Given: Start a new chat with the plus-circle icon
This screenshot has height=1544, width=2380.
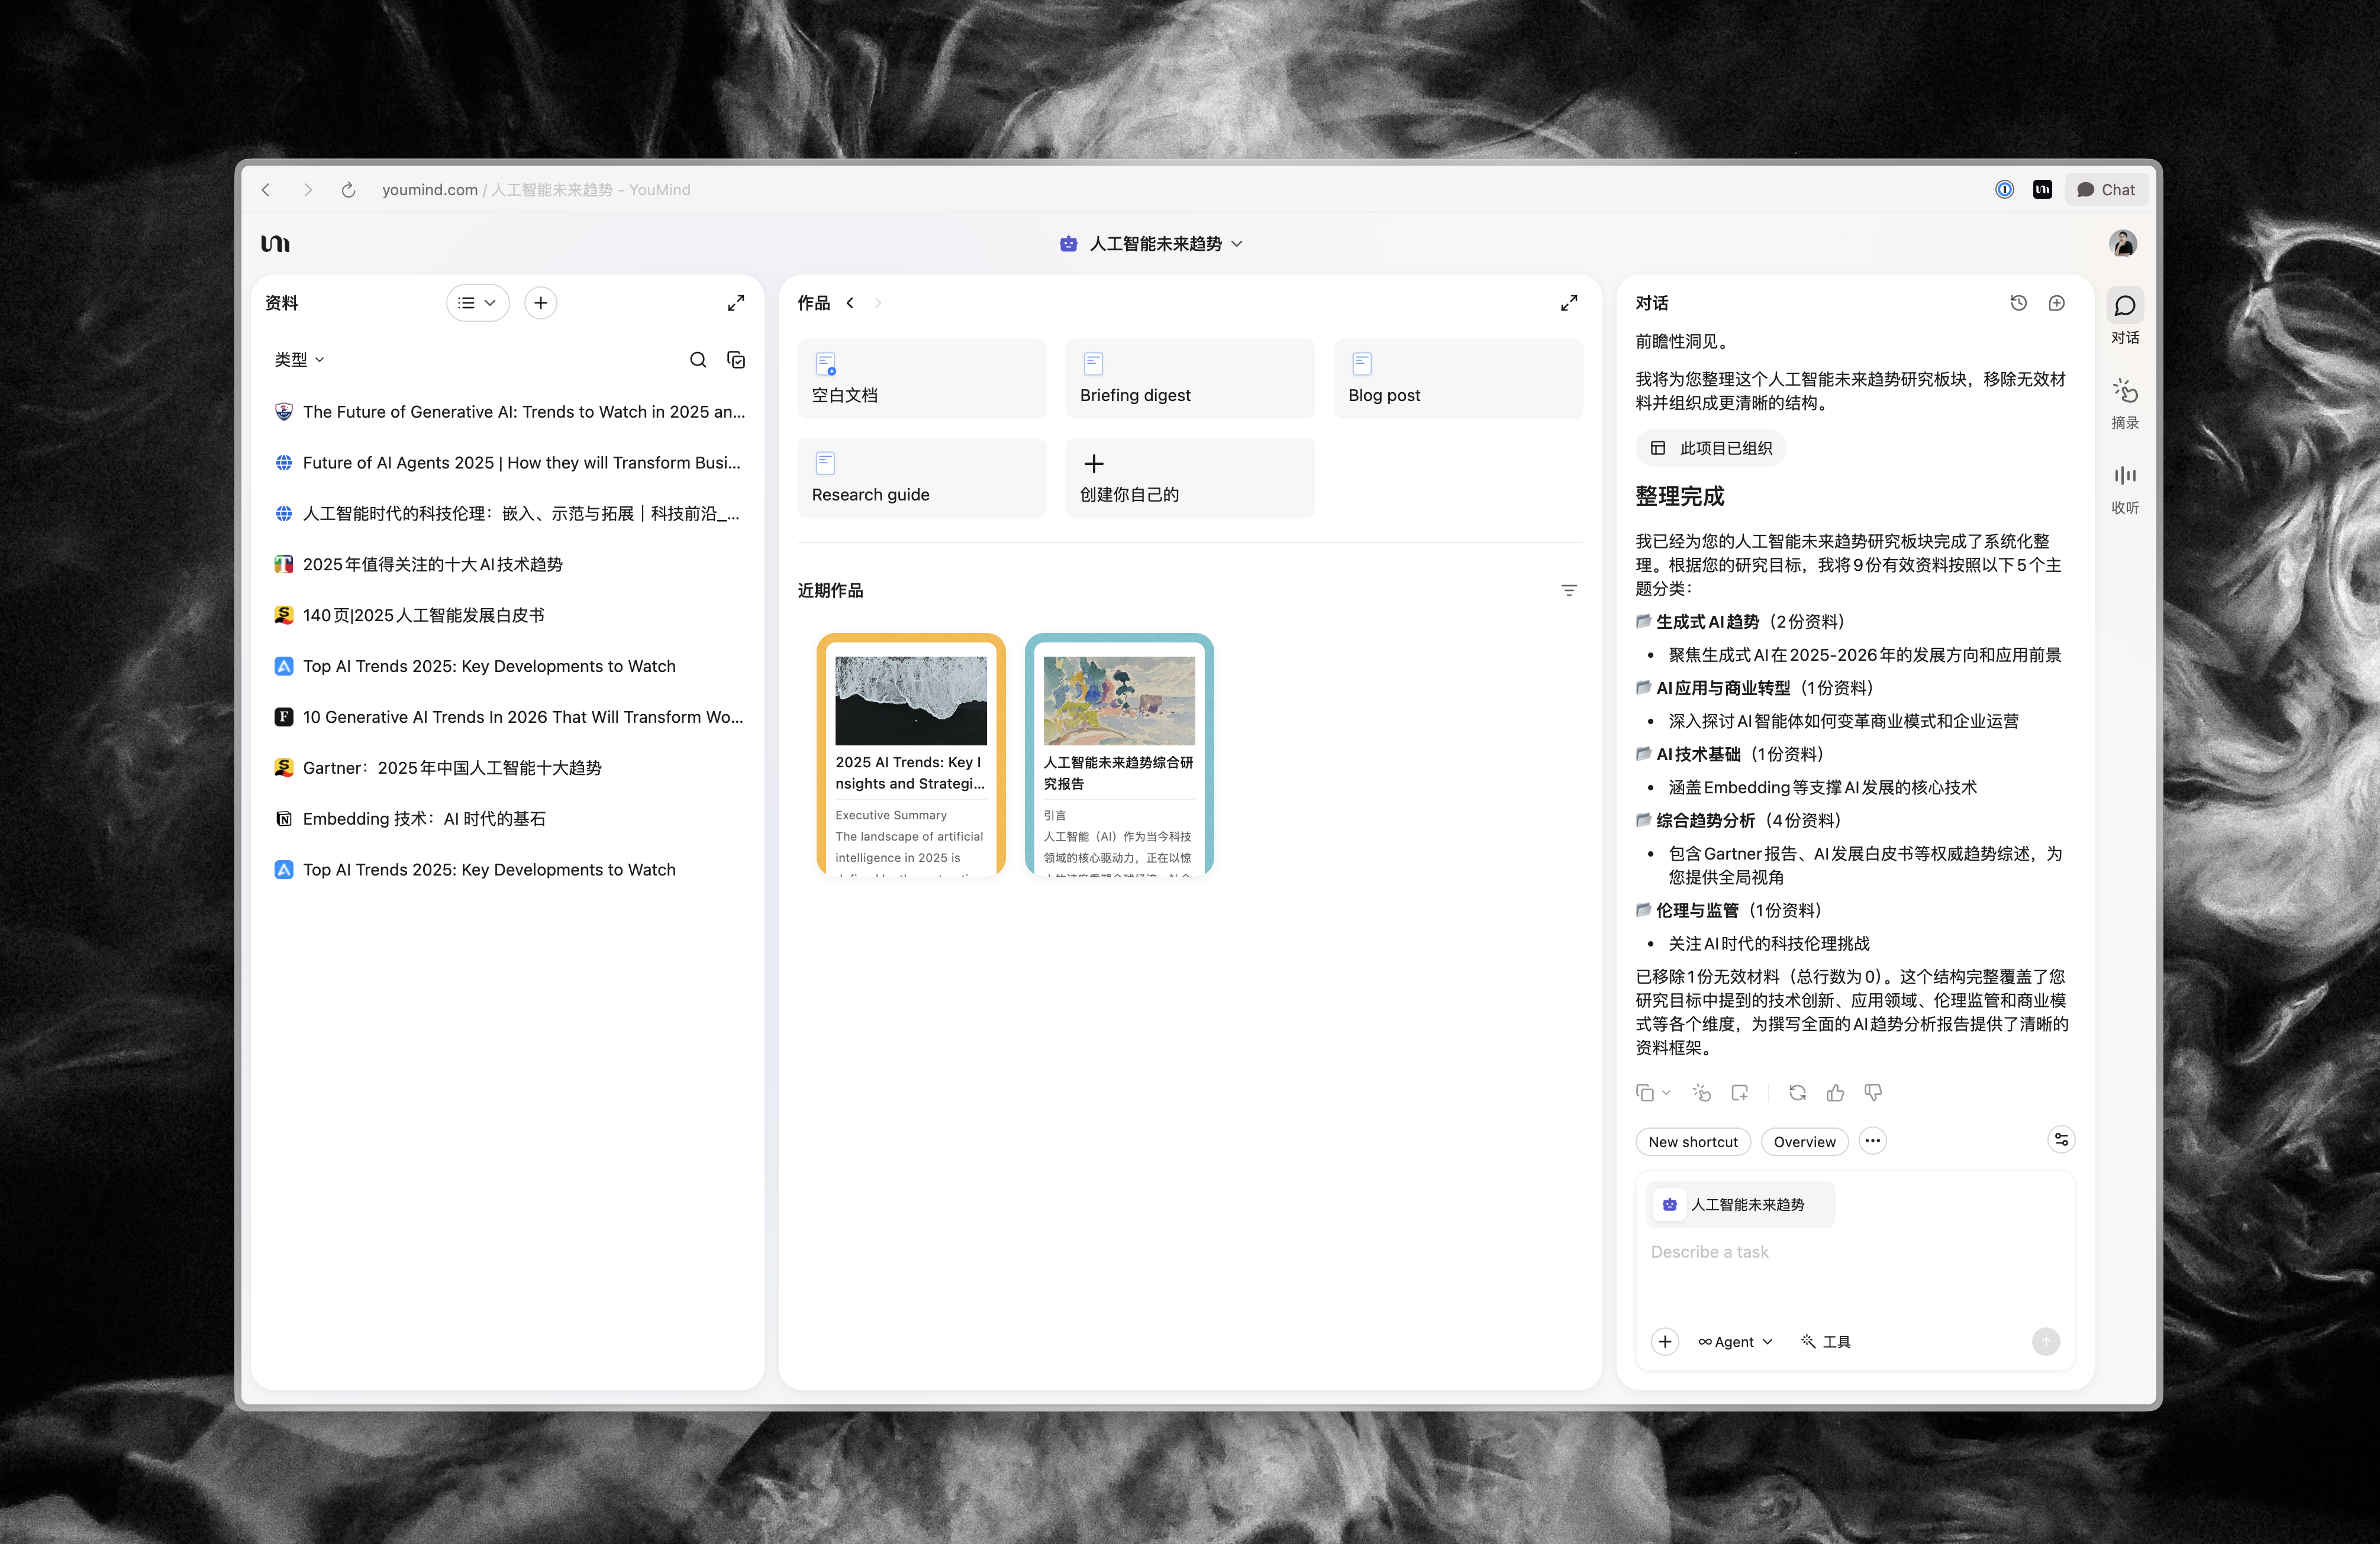Looking at the screenshot, I should click(x=2056, y=303).
